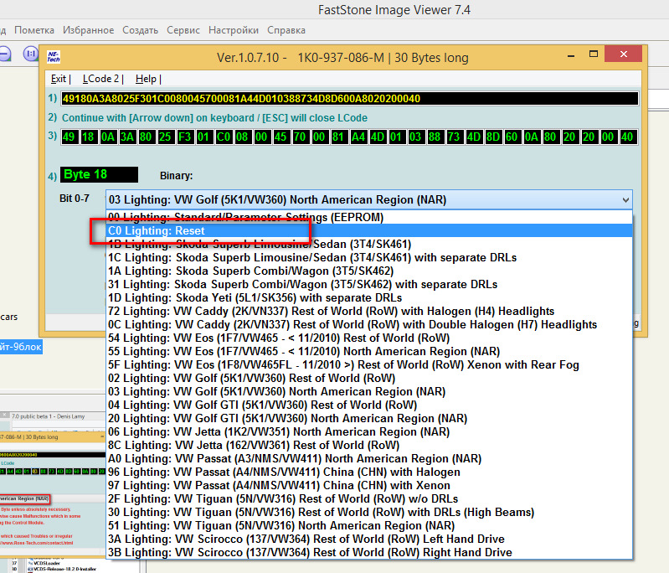Click highlighted folder ending in 9блок
The height and width of the screenshot is (573, 669).
point(21,347)
